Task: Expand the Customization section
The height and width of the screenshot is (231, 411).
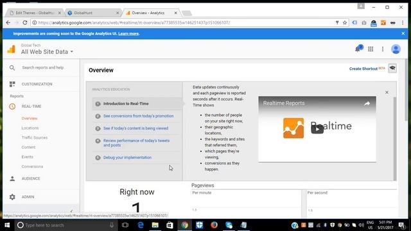Action: (x=37, y=84)
